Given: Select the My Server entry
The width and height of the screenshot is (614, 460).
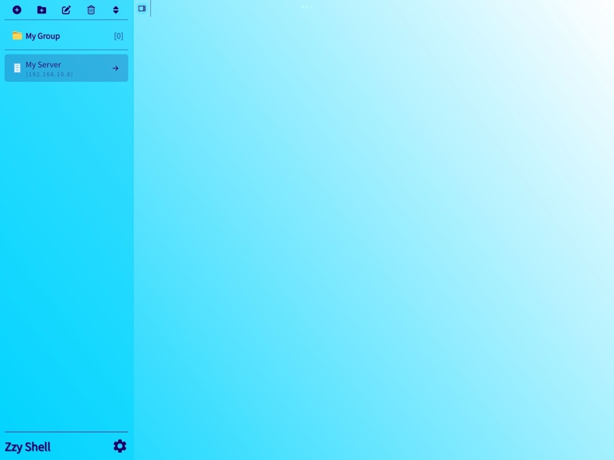Looking at the screenshot, I should tap(66, 68).
